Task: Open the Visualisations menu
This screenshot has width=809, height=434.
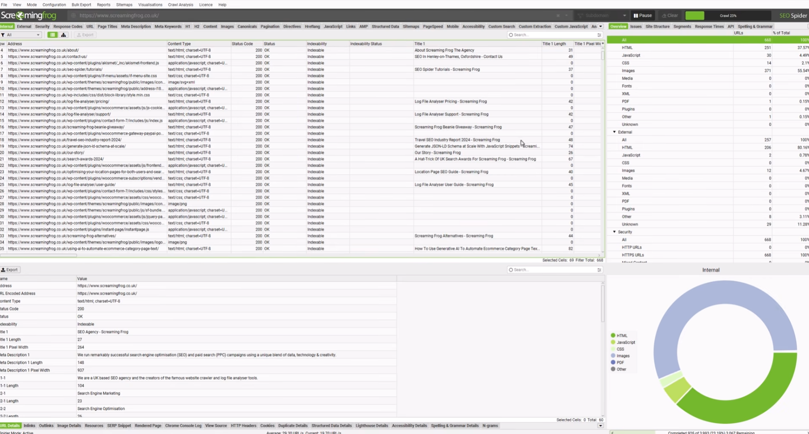Action: click(x=150, y=5)
